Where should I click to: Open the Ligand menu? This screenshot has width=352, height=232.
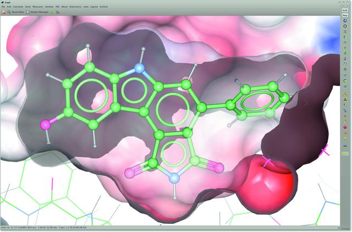[x=94, y=7]
